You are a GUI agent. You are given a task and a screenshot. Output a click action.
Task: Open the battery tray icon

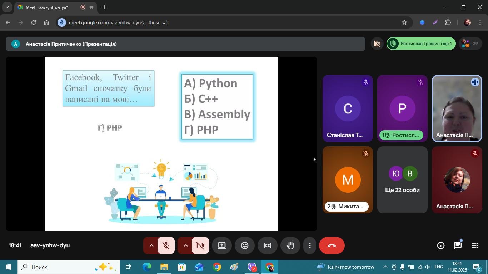click(x=411, y=267)
